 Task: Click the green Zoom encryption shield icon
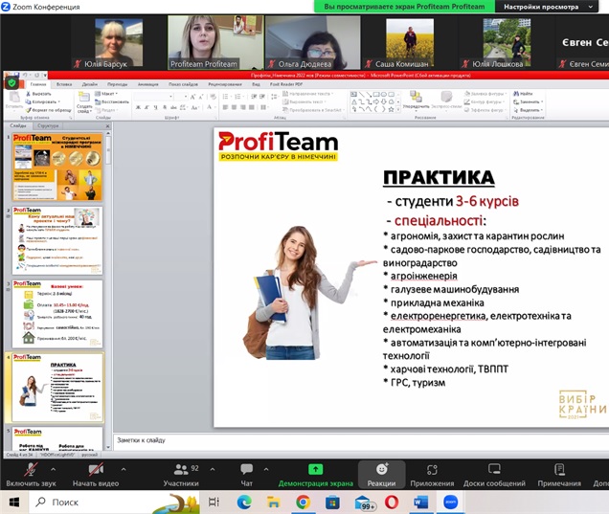[x=11, y=82]
